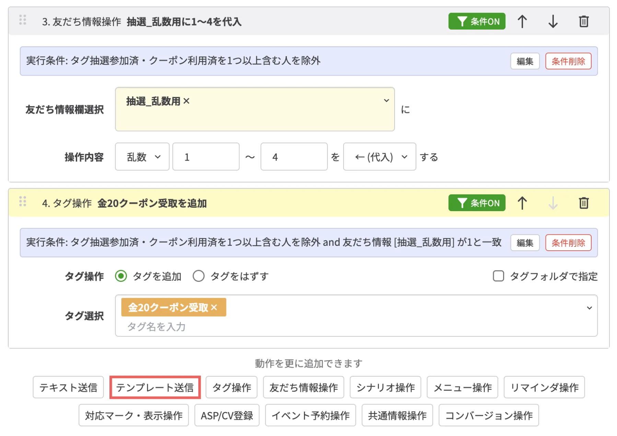Screen dimensions: 617x436
Task: Add a コンバージョン操作 action
Action: click(x=489, y=415)
